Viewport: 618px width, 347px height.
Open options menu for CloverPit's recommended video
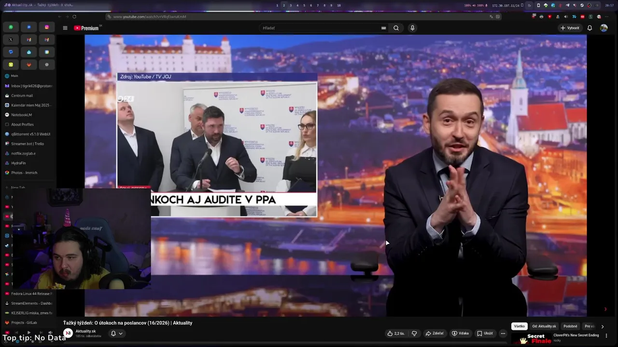(606, 335)
